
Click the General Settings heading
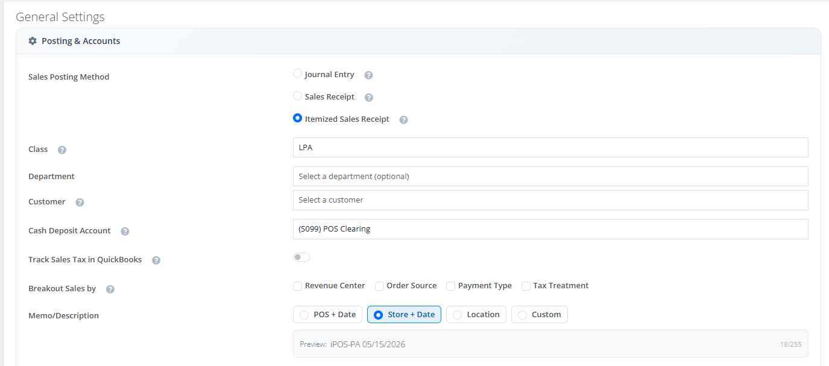click(60, 17)
